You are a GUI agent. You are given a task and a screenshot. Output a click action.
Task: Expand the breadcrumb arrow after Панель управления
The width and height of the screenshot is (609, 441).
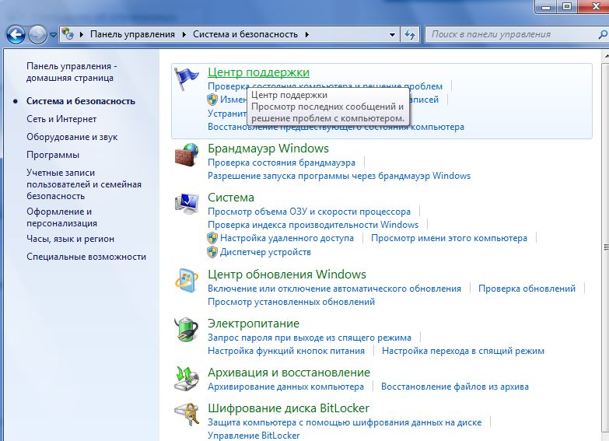click(x=184, y=34)
